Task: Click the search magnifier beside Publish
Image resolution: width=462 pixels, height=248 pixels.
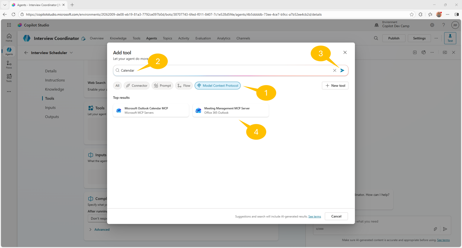Action: tap(376, 38)
